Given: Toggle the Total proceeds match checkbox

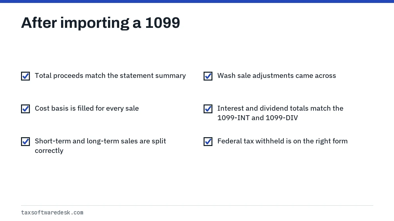Looking at the screenshot, I should click(25, 76).
